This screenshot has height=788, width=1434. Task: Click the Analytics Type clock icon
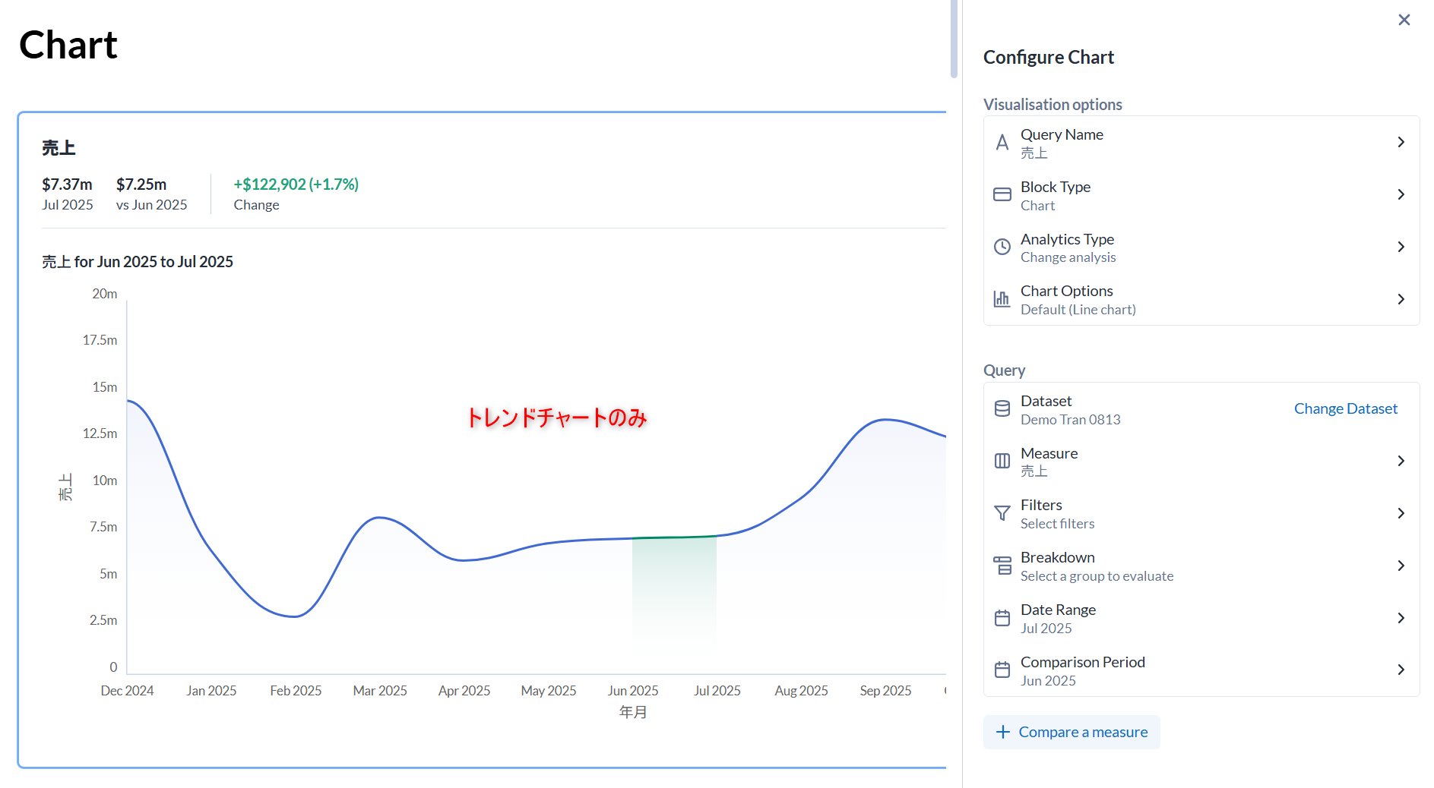click(1002, 247)
